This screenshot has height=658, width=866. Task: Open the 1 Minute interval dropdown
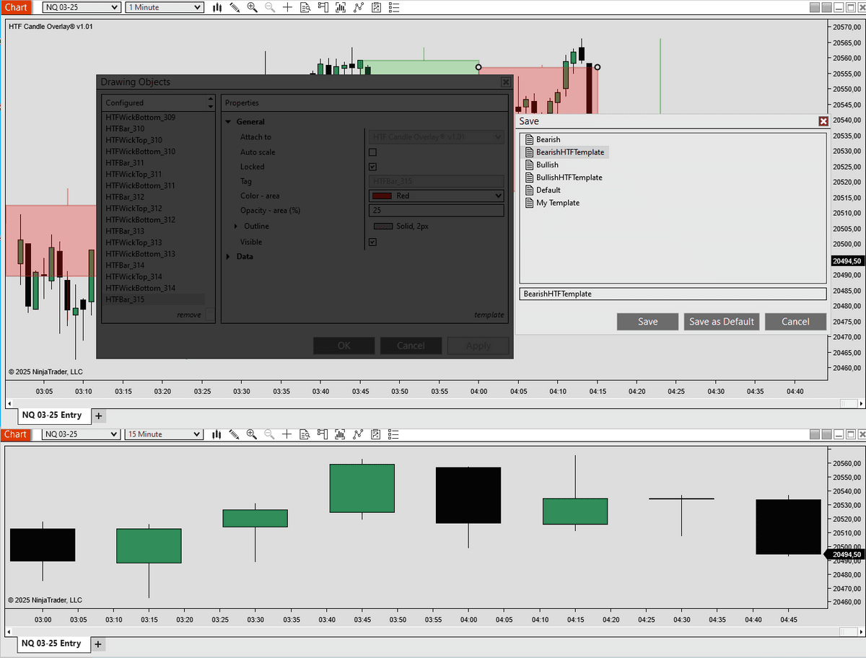pyautogui.click(x=165, y=8)
